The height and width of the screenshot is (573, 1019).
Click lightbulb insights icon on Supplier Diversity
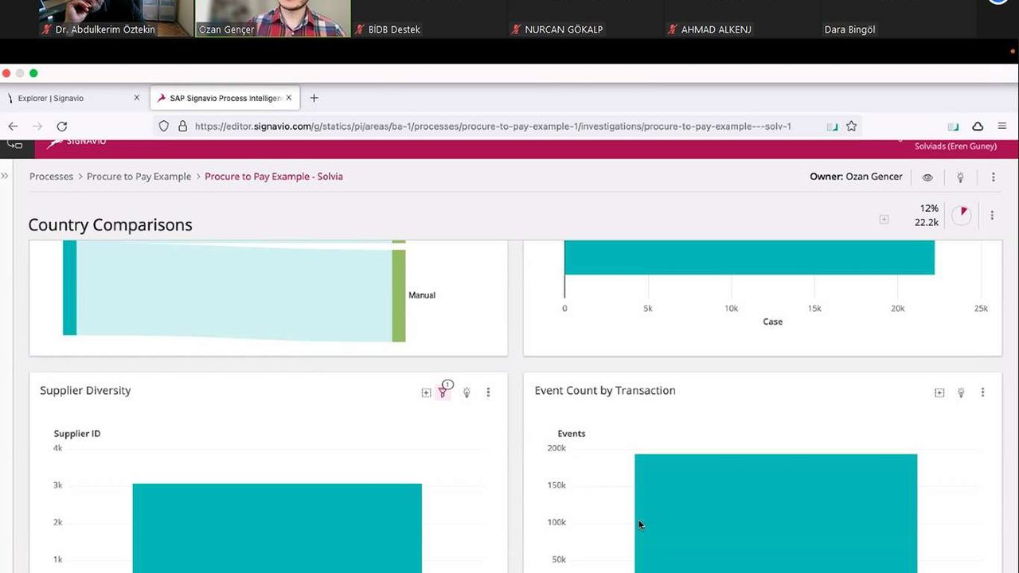tap(467, 392)
